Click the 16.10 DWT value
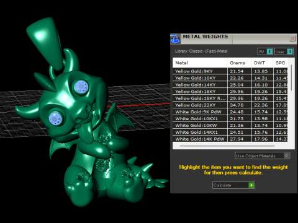This screenshot has height=223, width=298. (x=261, y=85)
